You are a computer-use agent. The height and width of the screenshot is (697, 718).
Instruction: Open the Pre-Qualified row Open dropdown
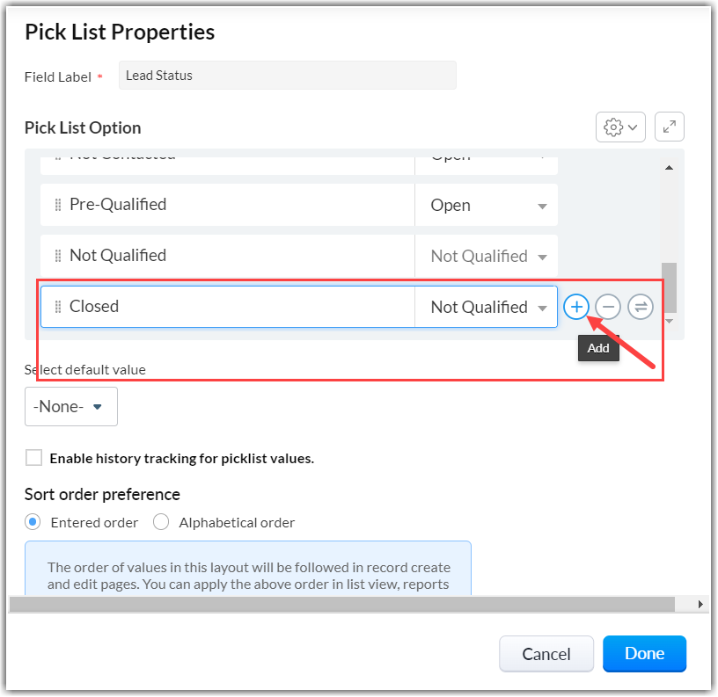coord(487,205)
